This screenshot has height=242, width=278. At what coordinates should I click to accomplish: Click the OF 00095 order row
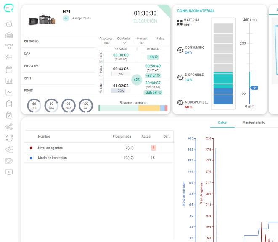click(58, 42)
